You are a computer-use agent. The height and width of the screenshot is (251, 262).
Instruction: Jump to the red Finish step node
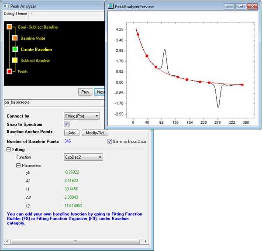coord(10,71)
